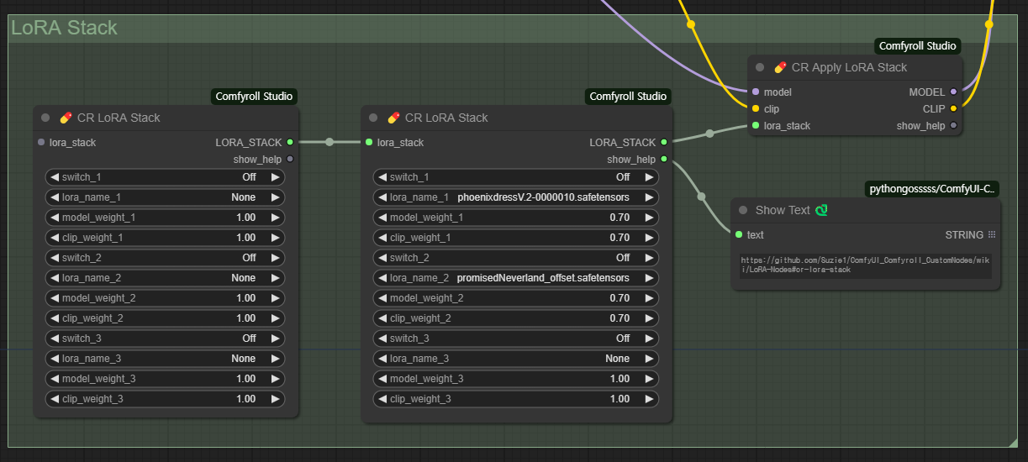The height and width of the screenshot is (462, 1028).
Task: Open lora_name_1 dropdown set to None
Action: [165, 197]
